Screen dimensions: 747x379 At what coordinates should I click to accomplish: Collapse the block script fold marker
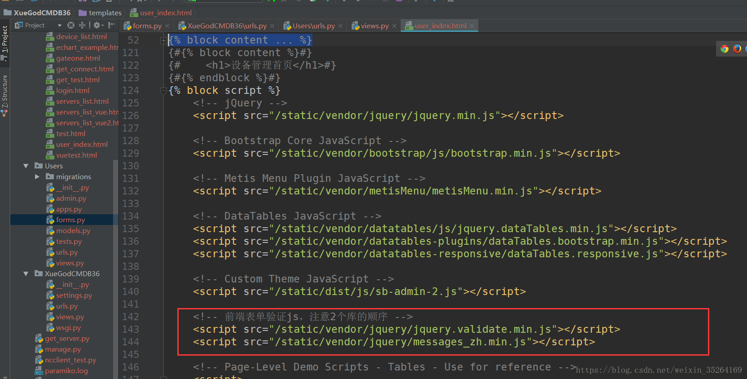click(163, 91)
